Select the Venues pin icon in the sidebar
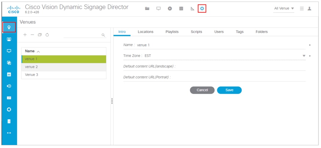 (9, 27)
